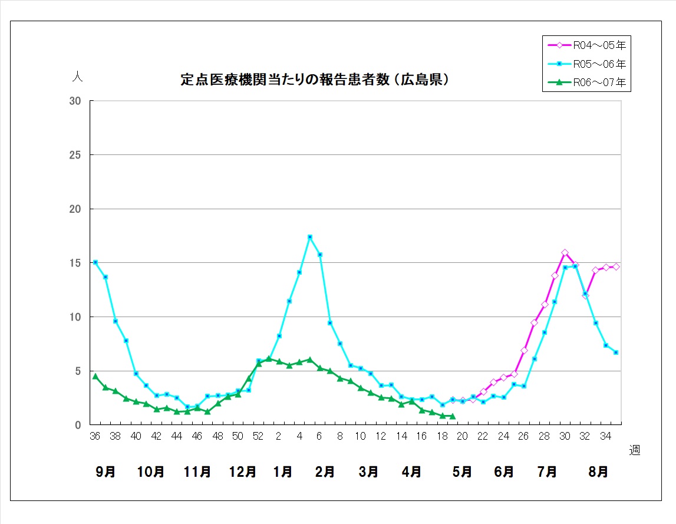This screenshot has width=676, height=524.
Task: Click week label 34 on x-axis
Action: click(605, 436)
